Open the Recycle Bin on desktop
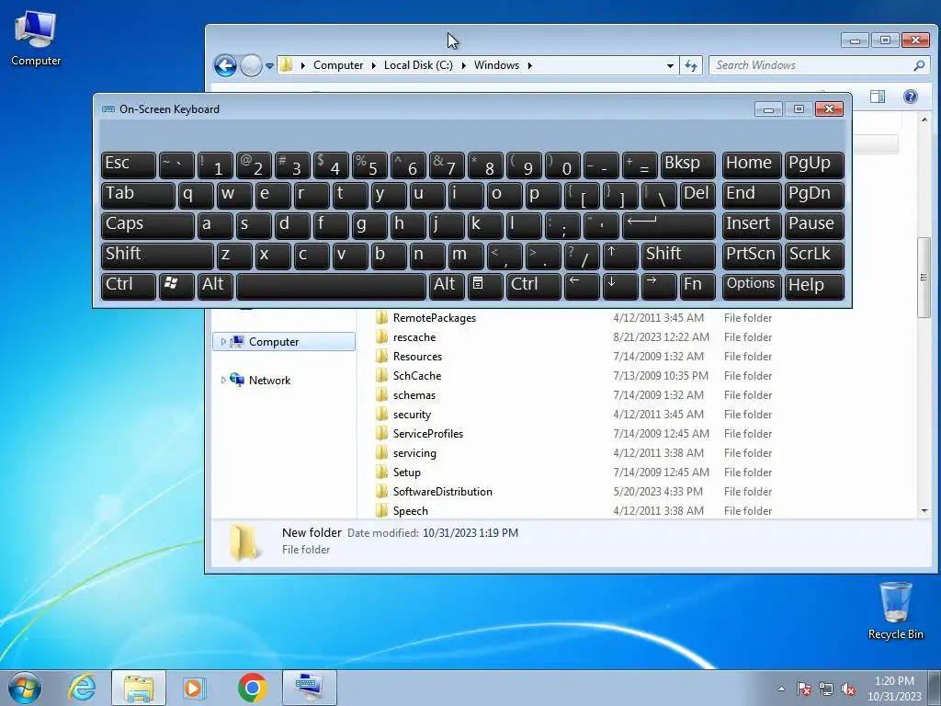 point(895,610)
